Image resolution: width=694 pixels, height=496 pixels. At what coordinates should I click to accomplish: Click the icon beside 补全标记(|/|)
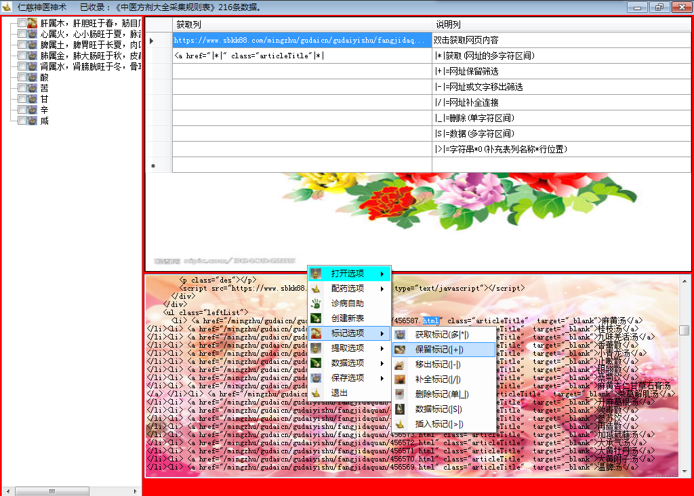point(400,379)
